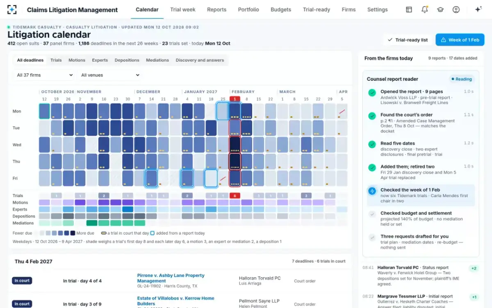Viewport: 492px width, 308px height.
Task: Switch to the Trial week tab
Action: coord(183,9)
